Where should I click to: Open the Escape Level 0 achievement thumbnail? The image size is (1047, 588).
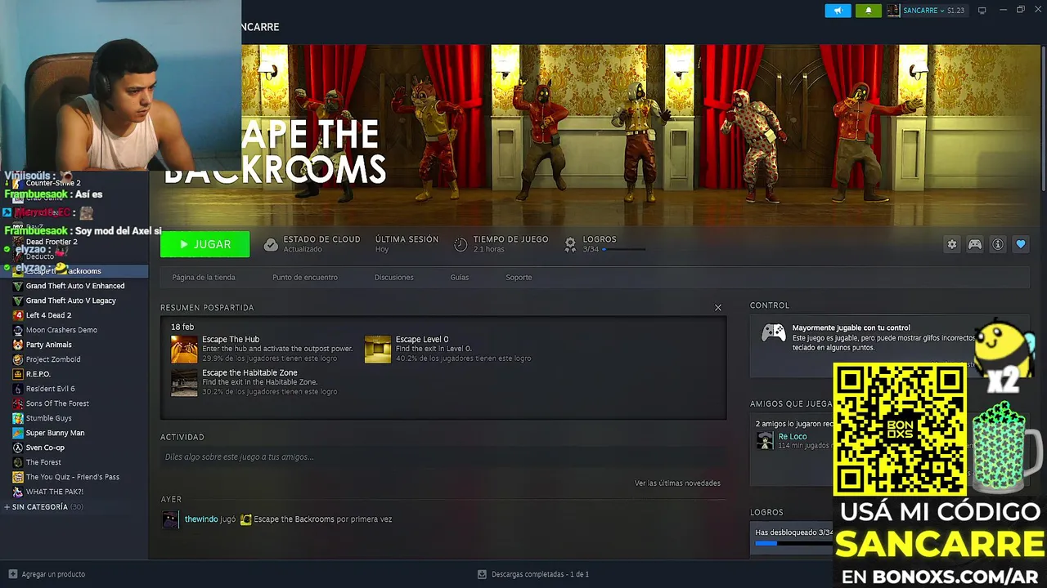tap(378, 349)
